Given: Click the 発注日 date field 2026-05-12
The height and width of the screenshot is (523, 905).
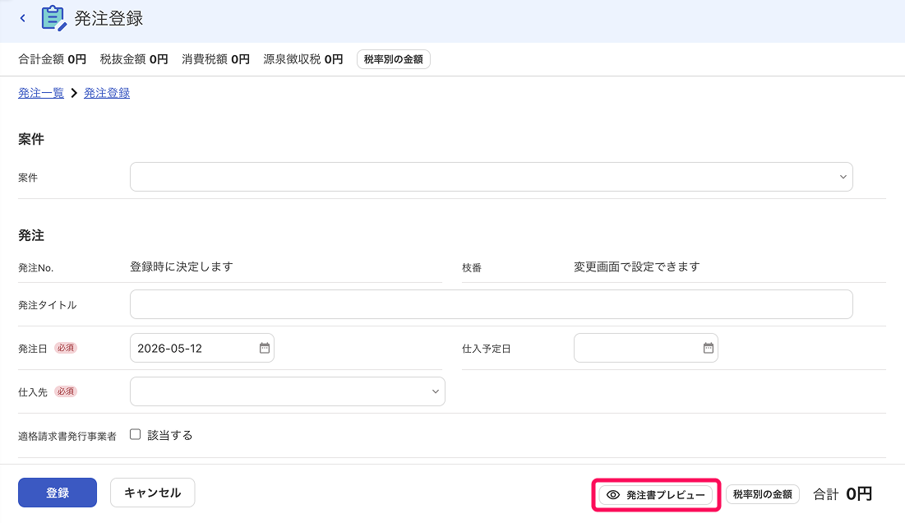Looking at the screenshot, I should 202,348.
